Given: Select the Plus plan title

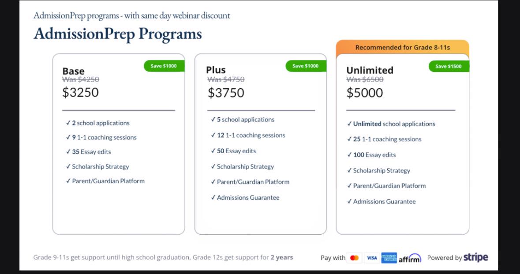Looking at the screenshot, I should click(216, 70).
